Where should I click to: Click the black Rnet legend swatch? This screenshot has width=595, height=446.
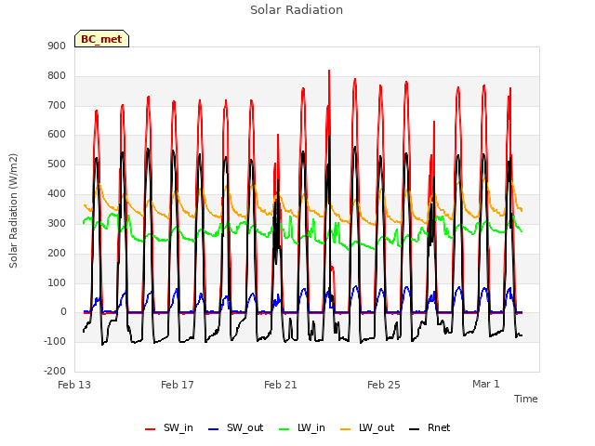click(415, 429)
